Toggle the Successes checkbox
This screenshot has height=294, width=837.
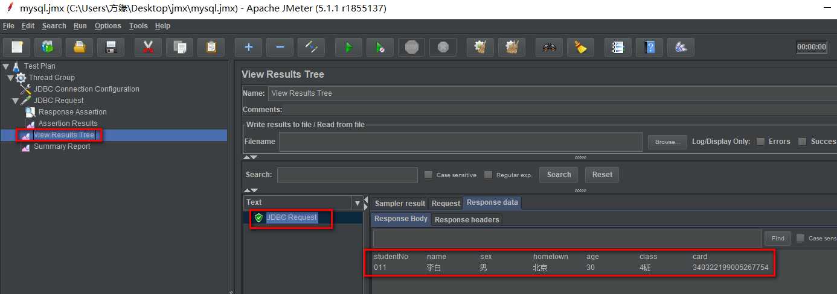click(802, 142)
